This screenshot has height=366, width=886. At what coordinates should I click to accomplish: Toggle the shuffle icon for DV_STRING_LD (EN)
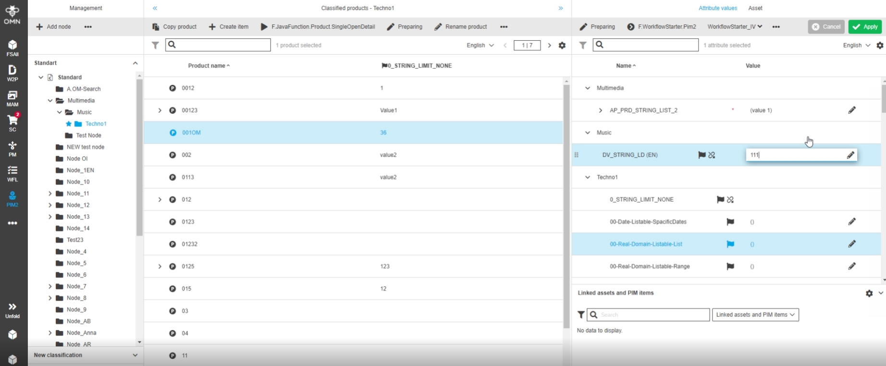point(712,155)
